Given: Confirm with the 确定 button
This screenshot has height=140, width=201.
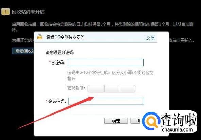Looking at the screenshot, I should [x=116, y=121].
